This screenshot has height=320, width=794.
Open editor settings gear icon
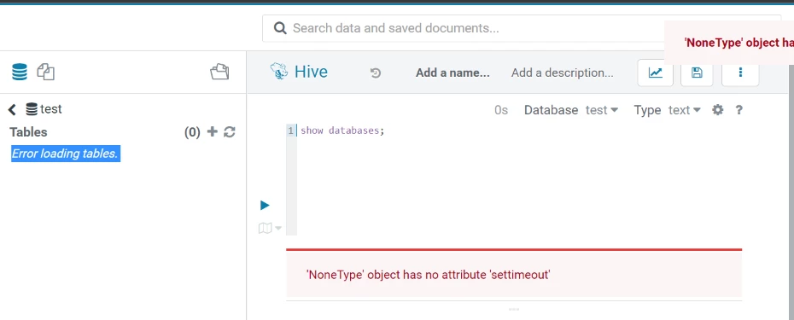717,110
